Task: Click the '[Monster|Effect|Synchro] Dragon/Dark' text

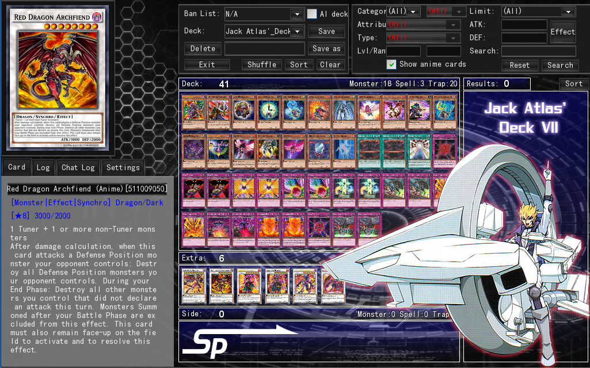Action: pos(87,202)
